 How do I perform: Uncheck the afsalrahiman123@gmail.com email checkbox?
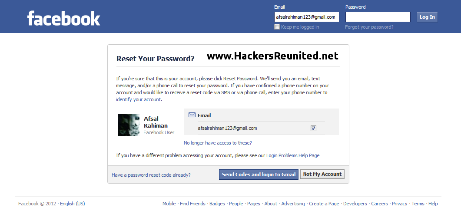point(314,128)
